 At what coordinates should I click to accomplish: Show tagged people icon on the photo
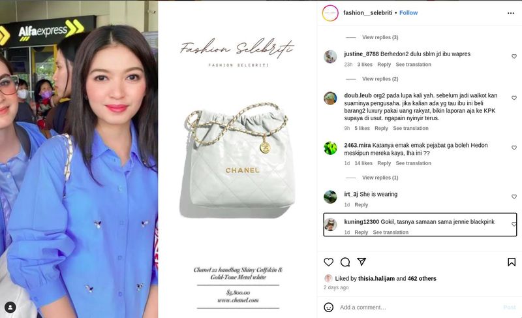(10, 307)
